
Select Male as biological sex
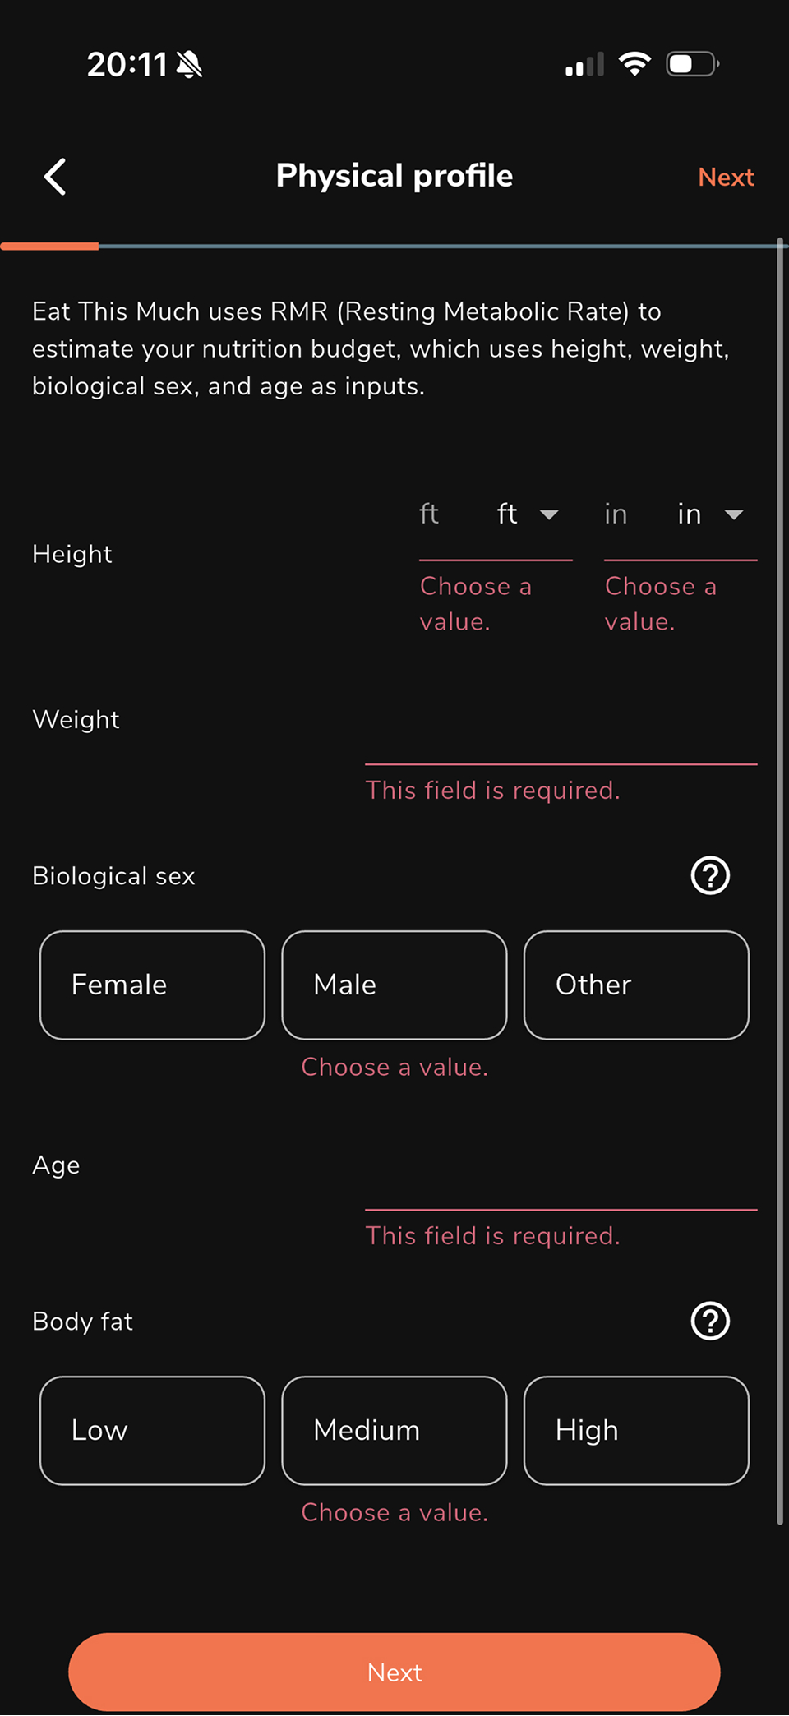394,985
